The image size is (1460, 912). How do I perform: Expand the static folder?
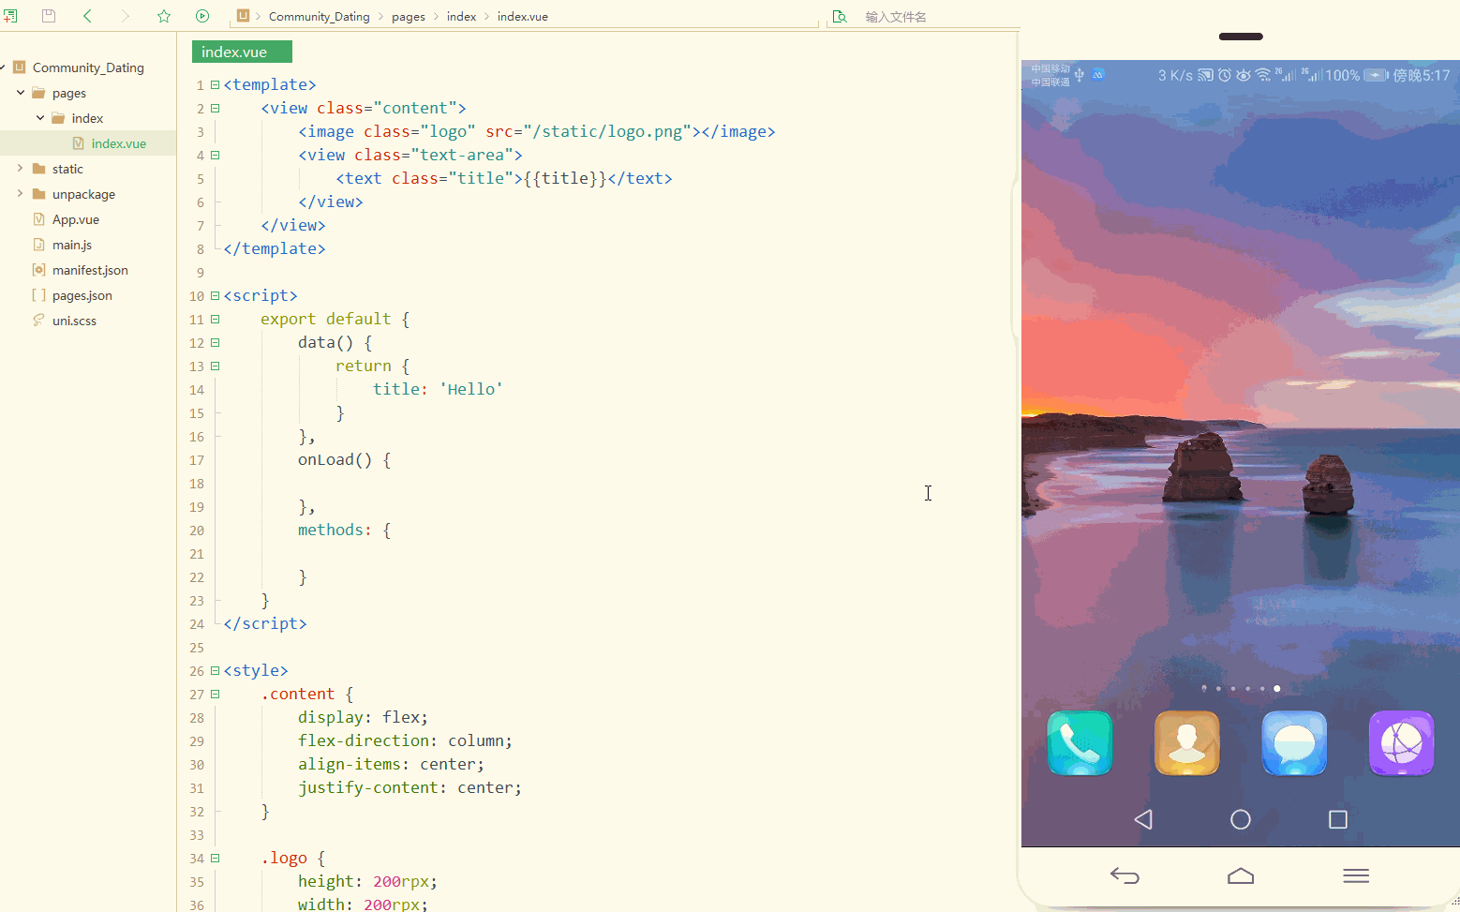pos(21,169)
